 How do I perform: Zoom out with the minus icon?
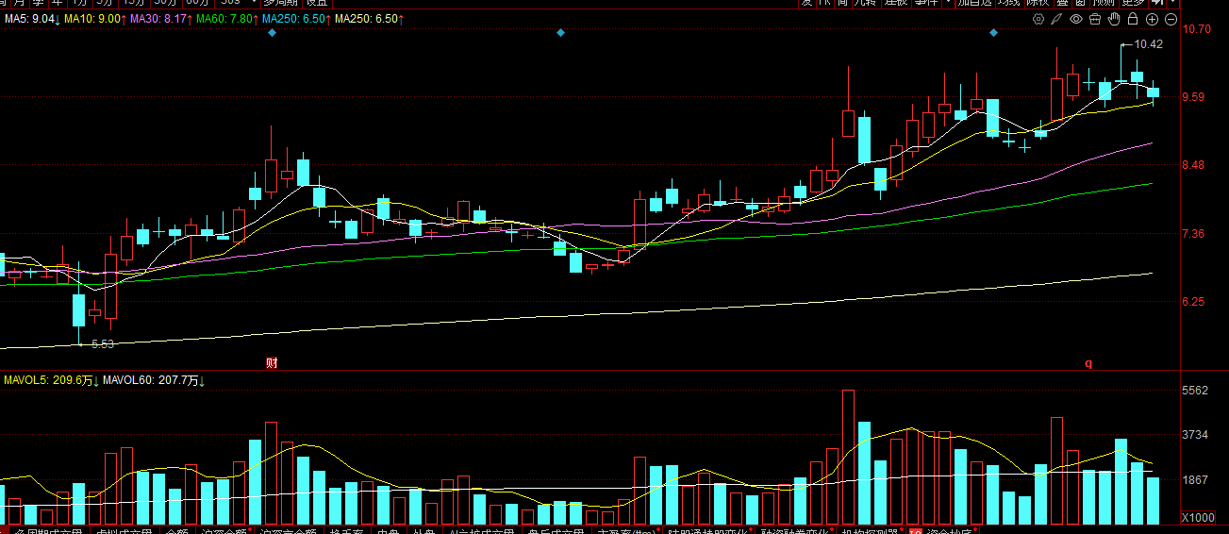[1171, 19]
